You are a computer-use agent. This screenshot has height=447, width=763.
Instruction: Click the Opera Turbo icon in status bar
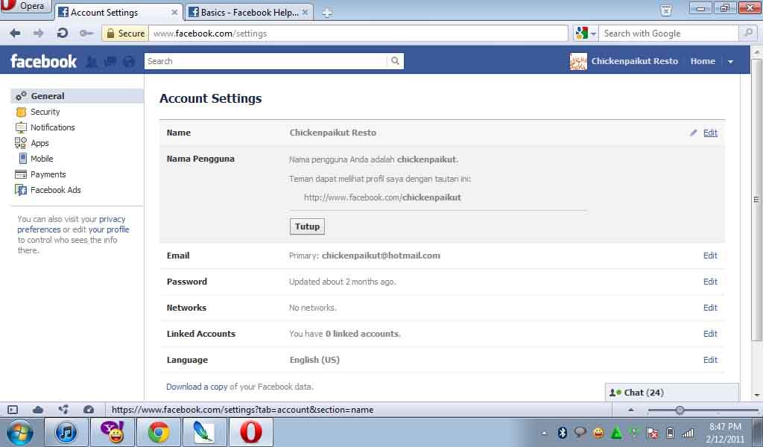89,410
